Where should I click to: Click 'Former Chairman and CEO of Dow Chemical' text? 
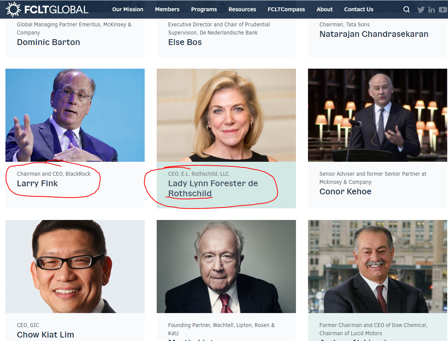point(374,329)
